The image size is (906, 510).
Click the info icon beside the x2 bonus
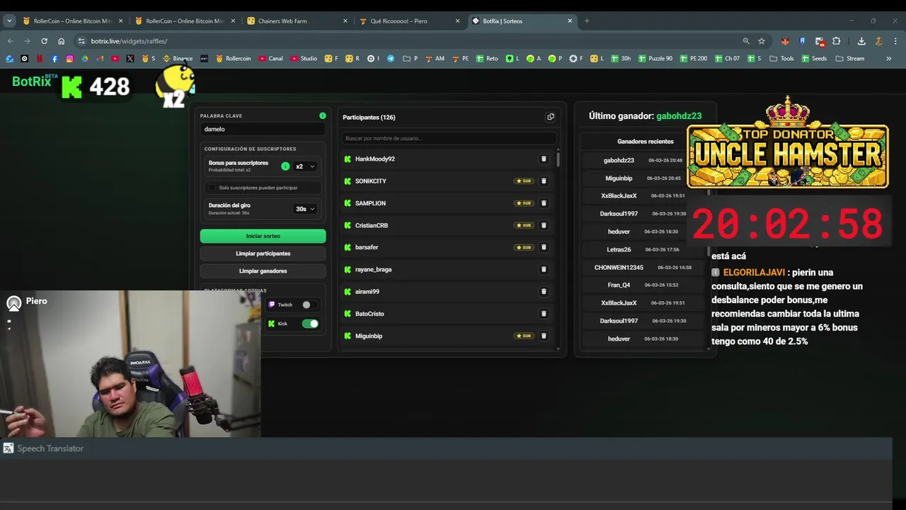click(x=285, y=166)
